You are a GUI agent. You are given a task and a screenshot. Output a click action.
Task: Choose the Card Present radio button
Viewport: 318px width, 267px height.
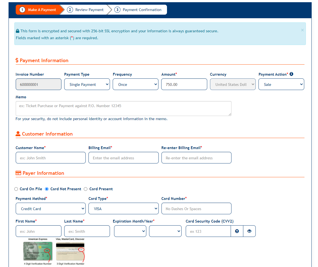pyautogui.click(x=86, y=189)
